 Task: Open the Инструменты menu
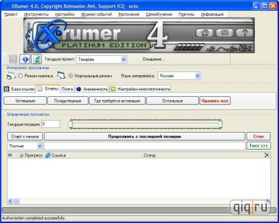(x=36, y=15)
